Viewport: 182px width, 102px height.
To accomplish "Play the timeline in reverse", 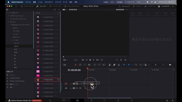I will pyautogui.click(x=86, y=60).
